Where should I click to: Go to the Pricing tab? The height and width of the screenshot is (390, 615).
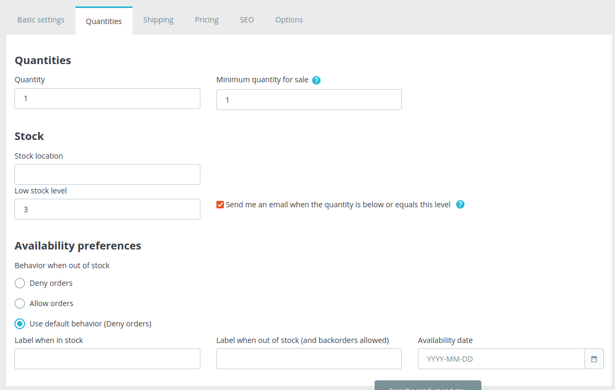[206, 19]
